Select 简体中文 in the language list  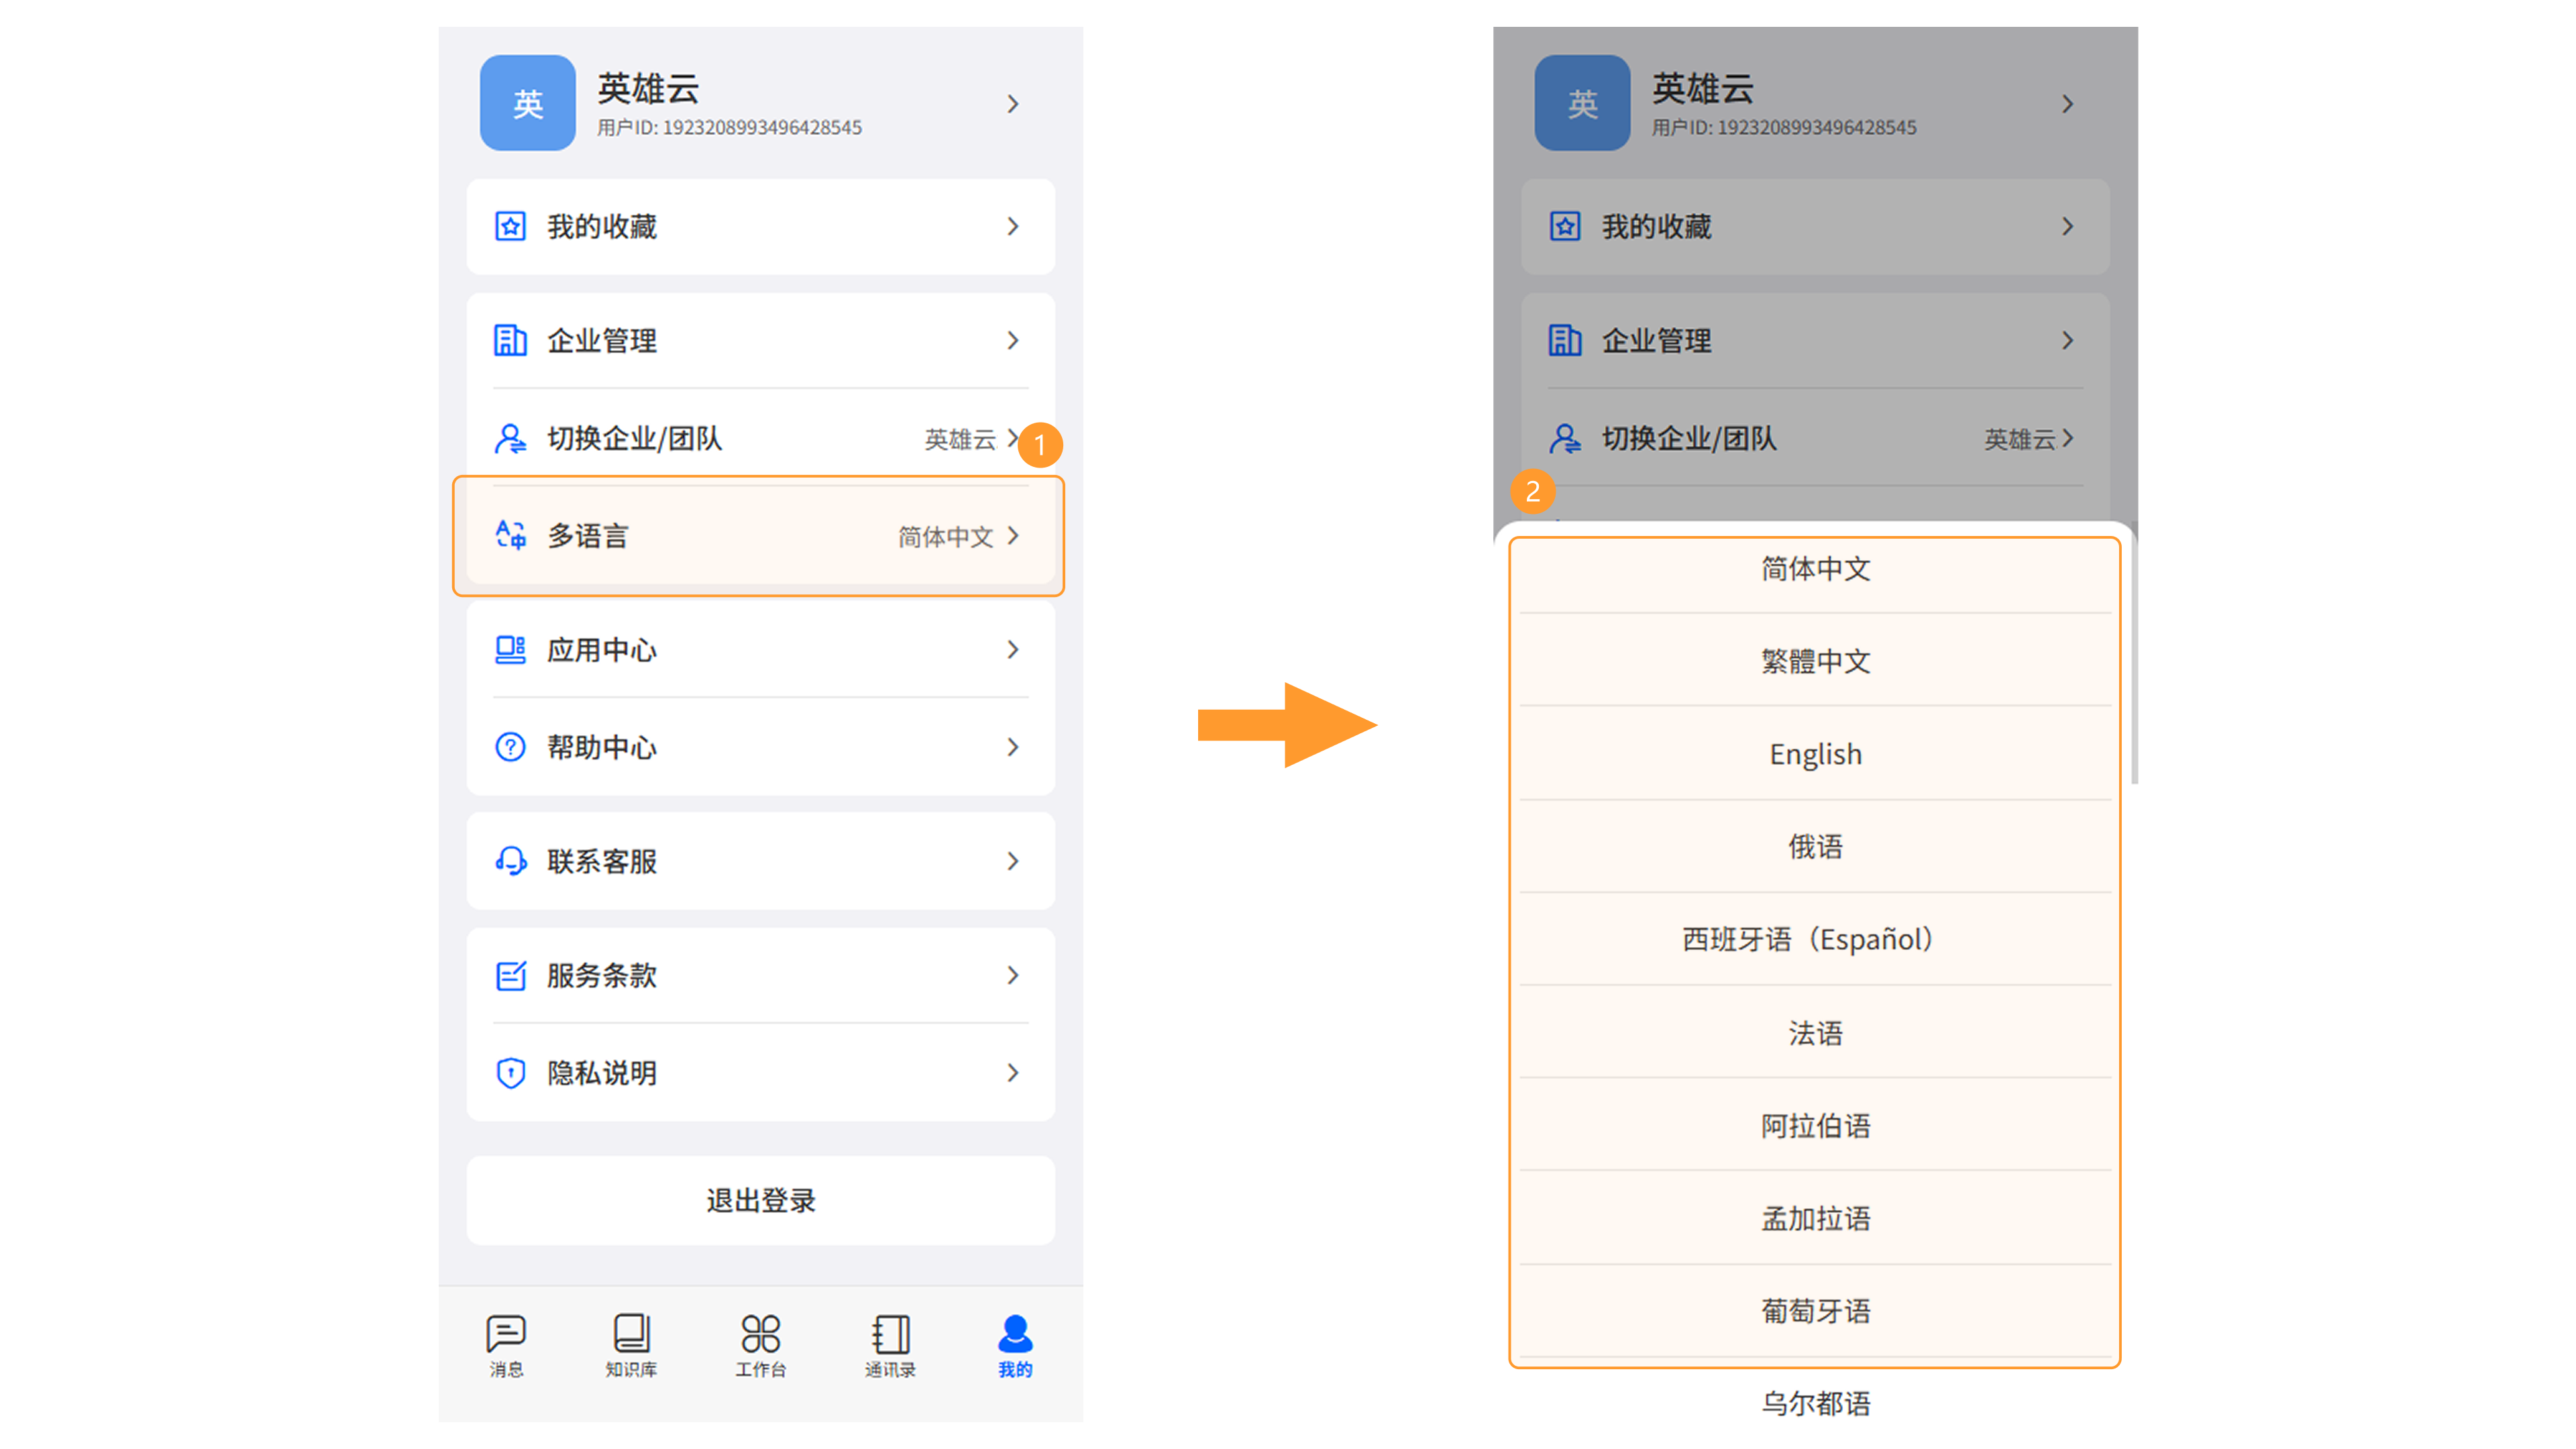click(1815, 569)
